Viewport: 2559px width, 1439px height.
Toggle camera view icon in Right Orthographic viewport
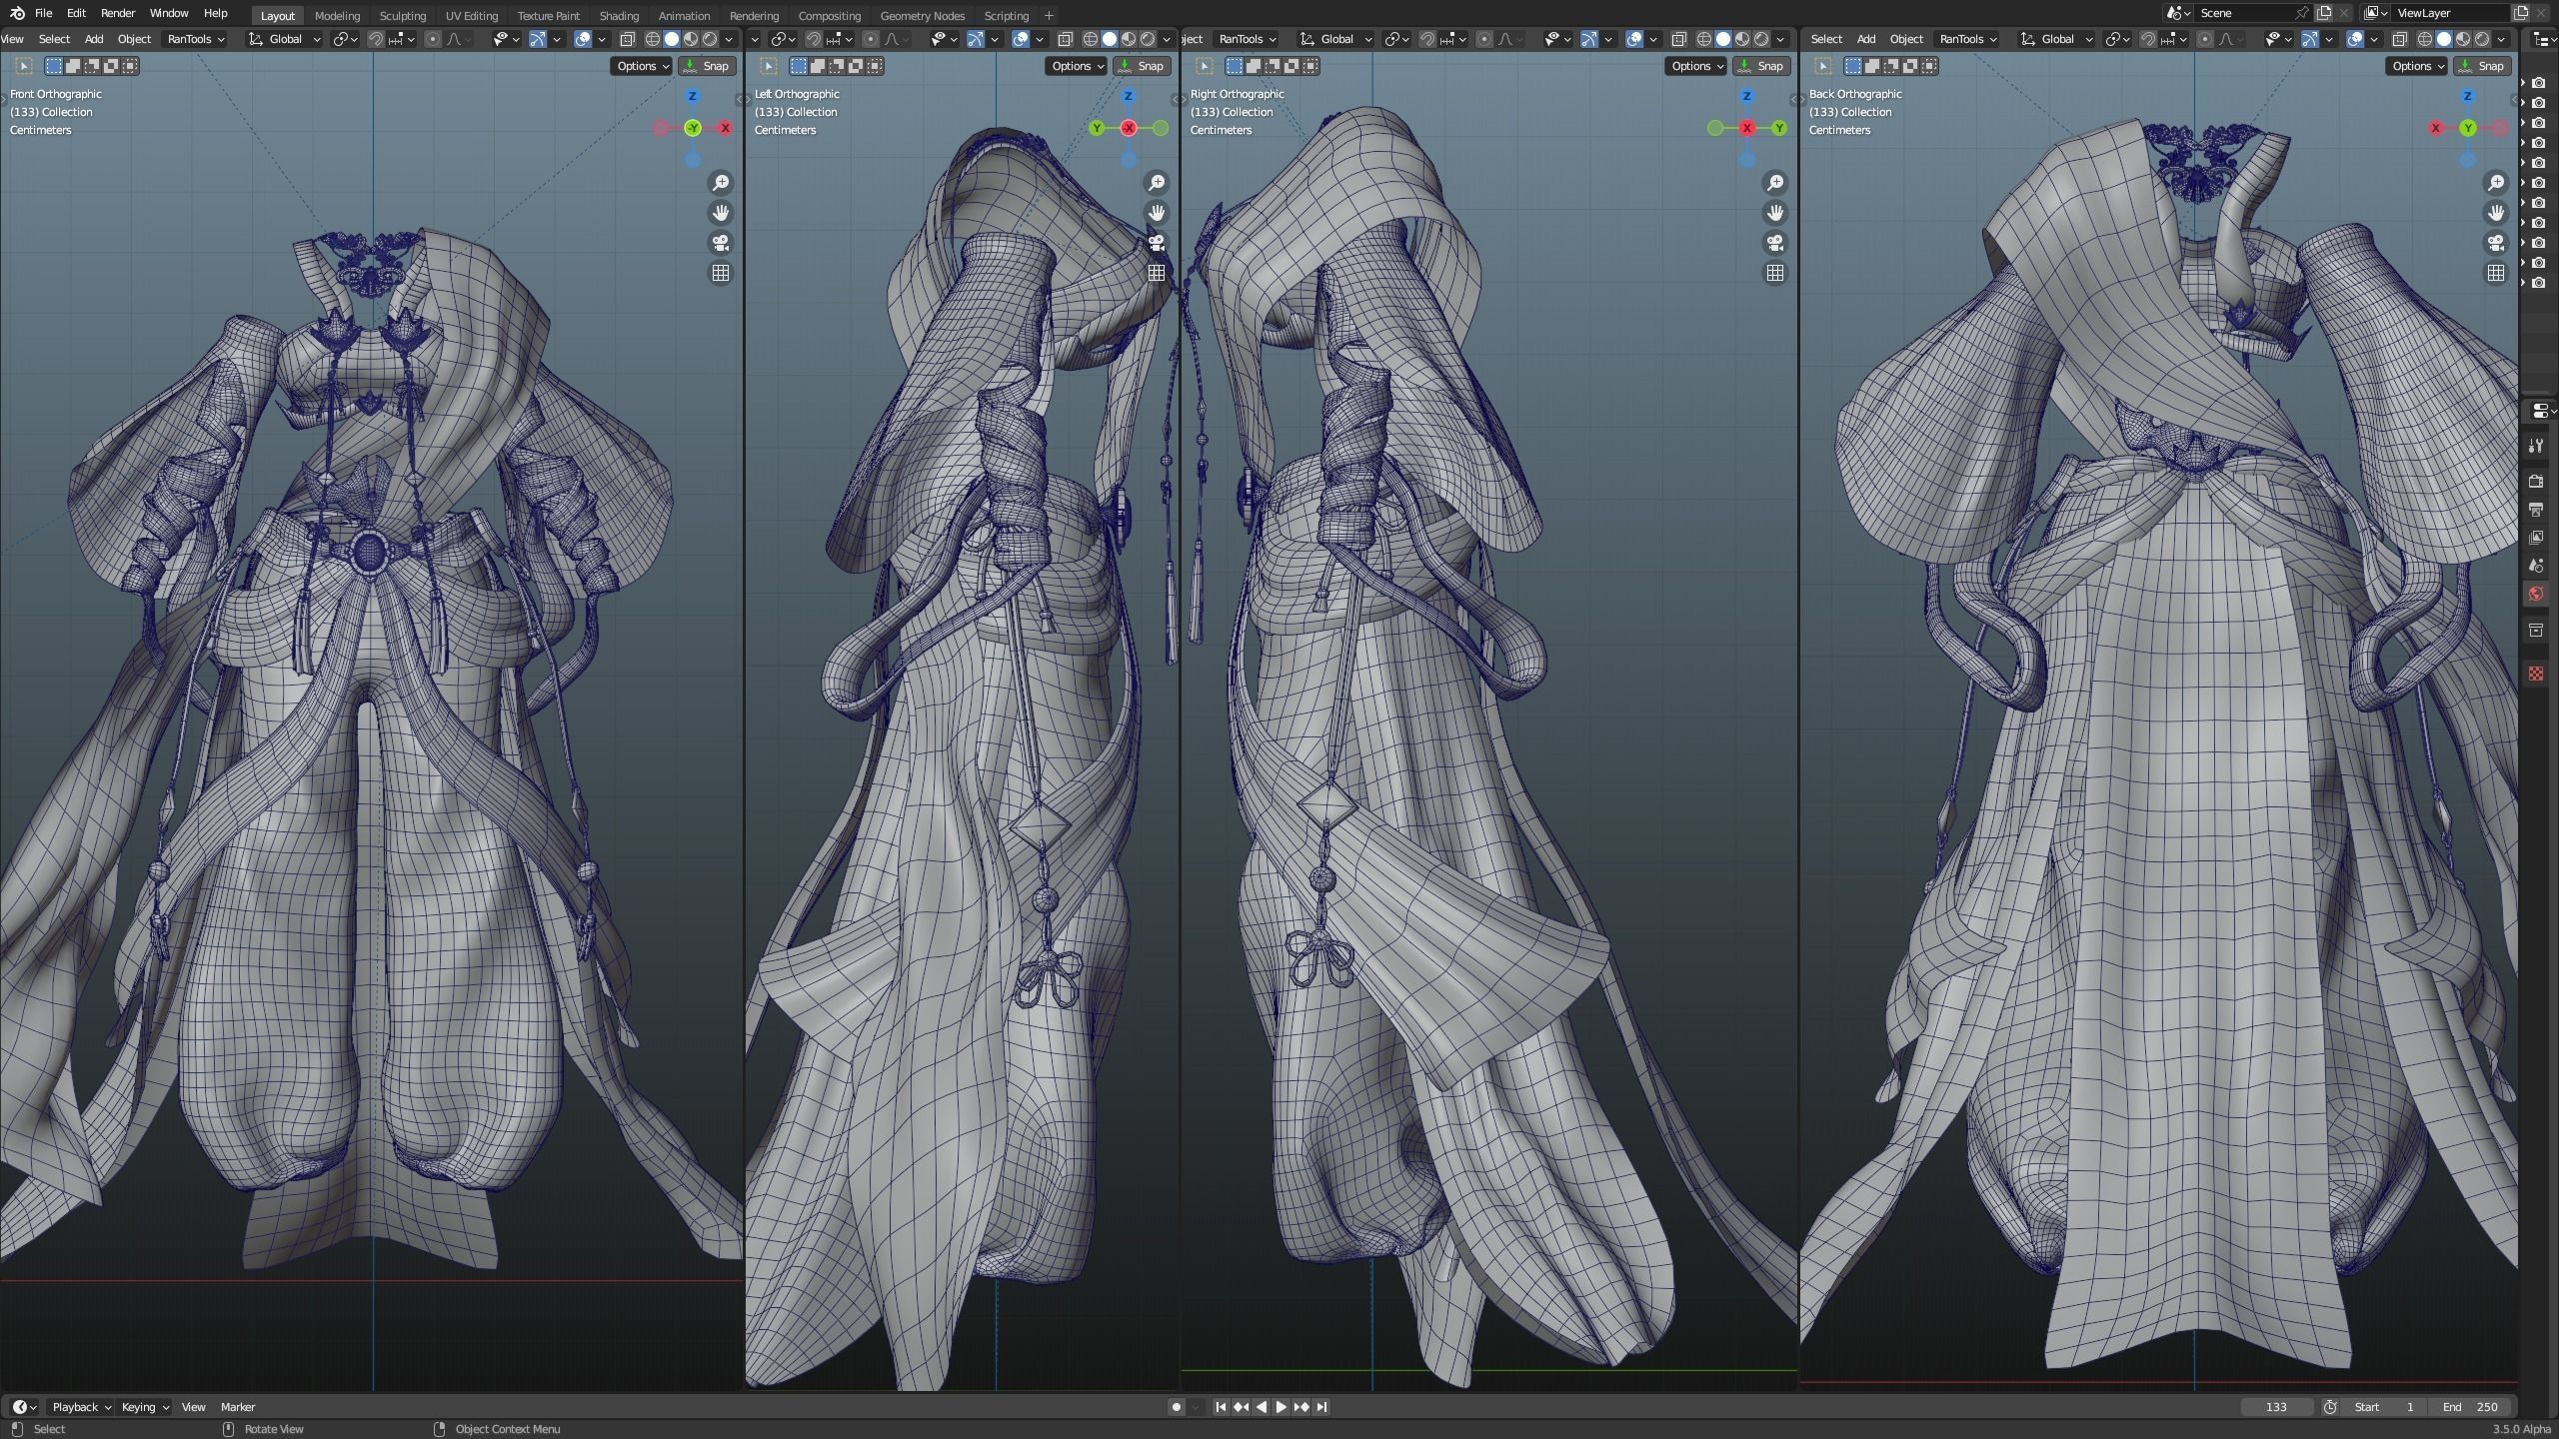point(1775,243)
